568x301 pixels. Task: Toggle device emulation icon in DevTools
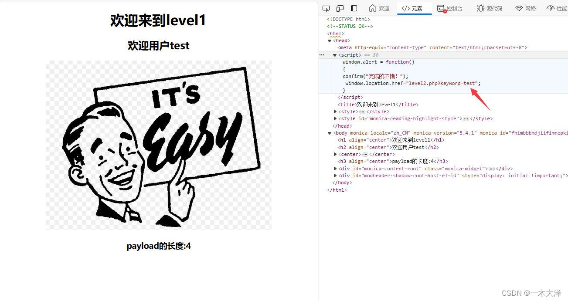tap(340, 8)
